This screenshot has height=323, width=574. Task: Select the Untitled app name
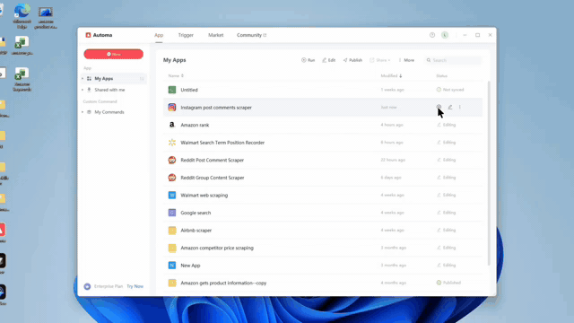click(x=189, y=90)
